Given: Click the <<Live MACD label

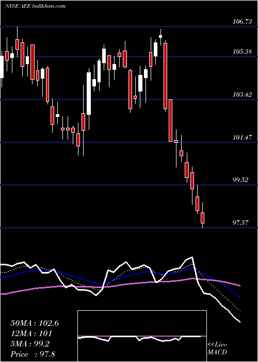Looking at the screenshot, I should point(217,348).
